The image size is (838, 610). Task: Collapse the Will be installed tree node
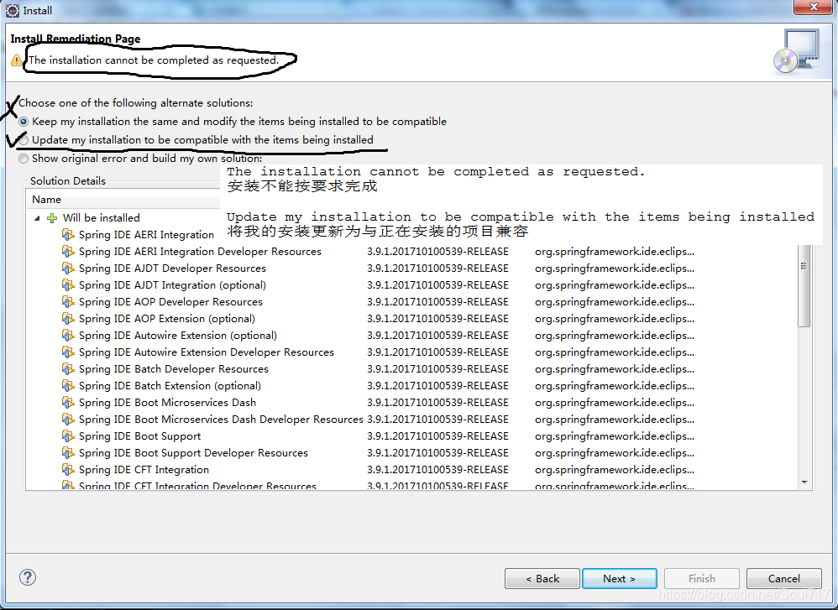[37, 218]
